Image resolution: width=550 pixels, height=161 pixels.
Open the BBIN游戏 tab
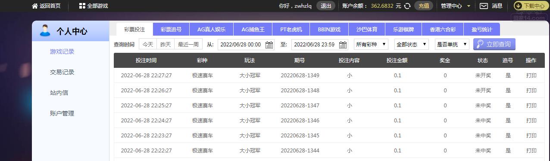pyautogui.click(x=329, y=30)
